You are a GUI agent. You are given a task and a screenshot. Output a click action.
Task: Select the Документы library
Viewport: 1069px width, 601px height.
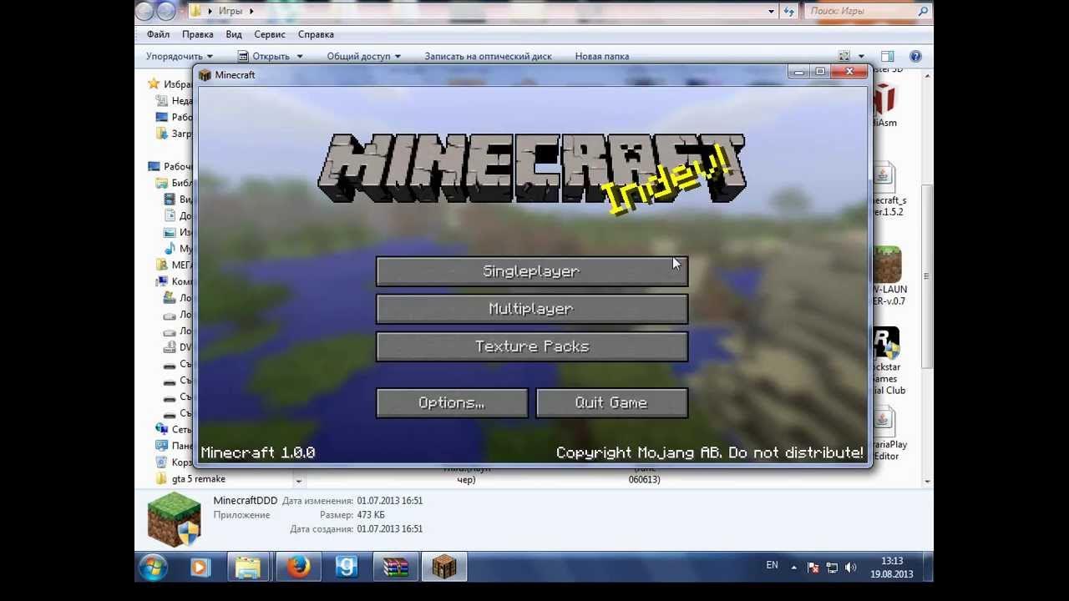pos(178,215)
